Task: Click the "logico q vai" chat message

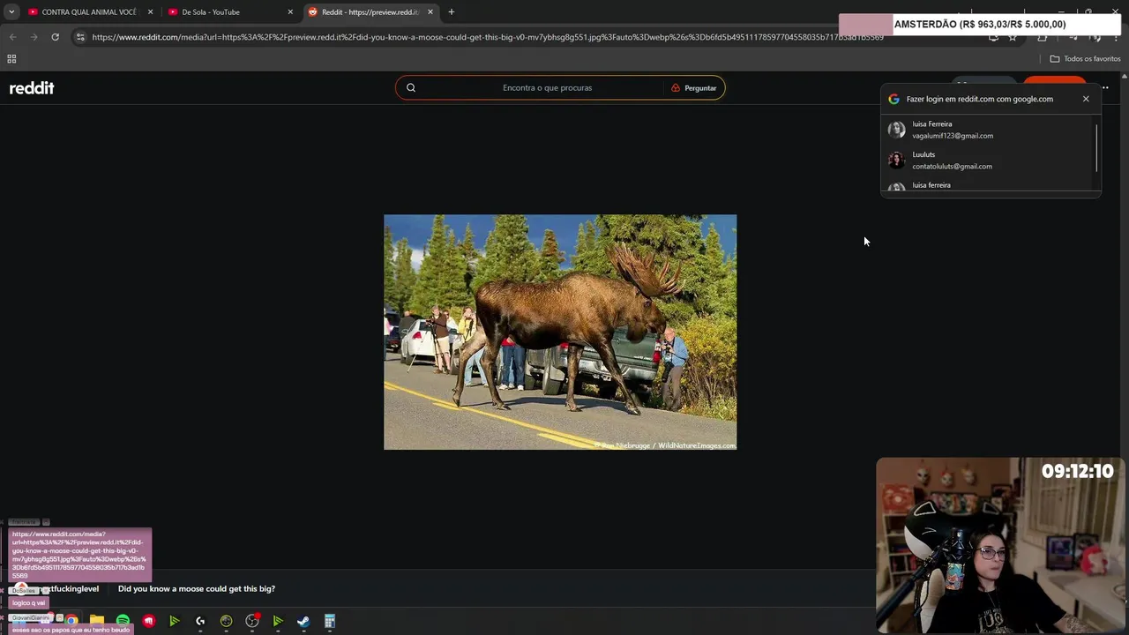Action: 28,602
